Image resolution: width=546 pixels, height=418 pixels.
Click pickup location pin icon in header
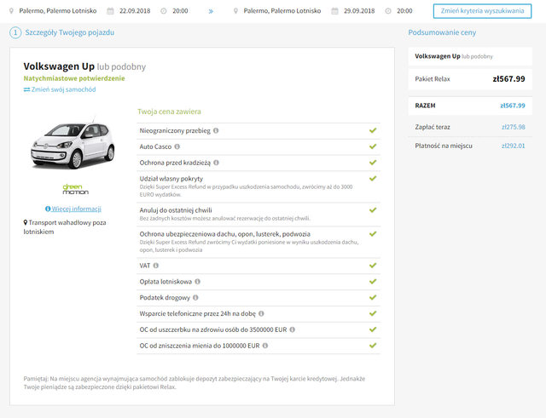(11, 11)
